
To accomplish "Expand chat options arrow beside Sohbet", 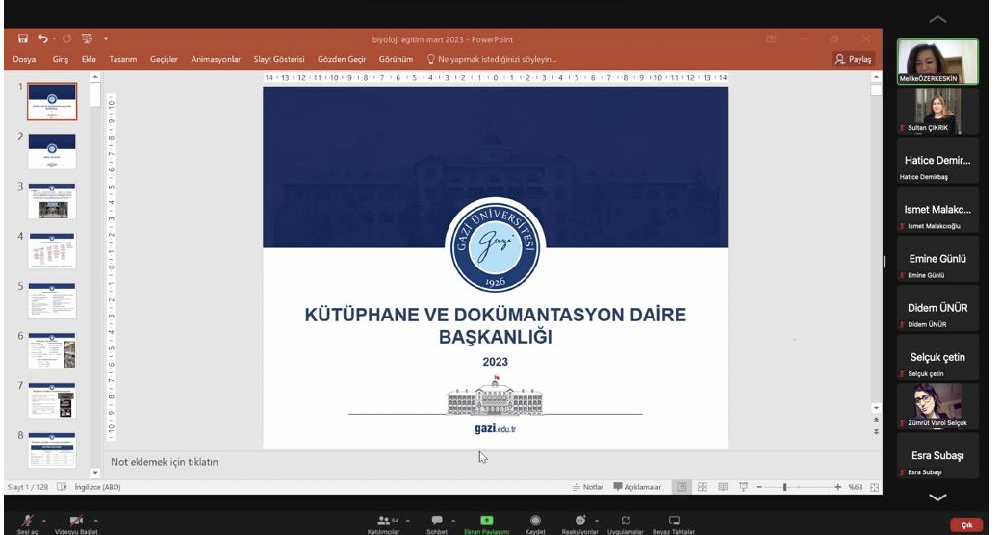I will pos(453,521).
